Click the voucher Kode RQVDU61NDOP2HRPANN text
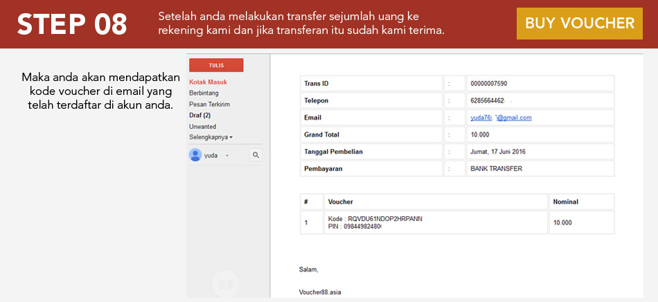This screenshot has width=658, height=302. pos(375,218)
